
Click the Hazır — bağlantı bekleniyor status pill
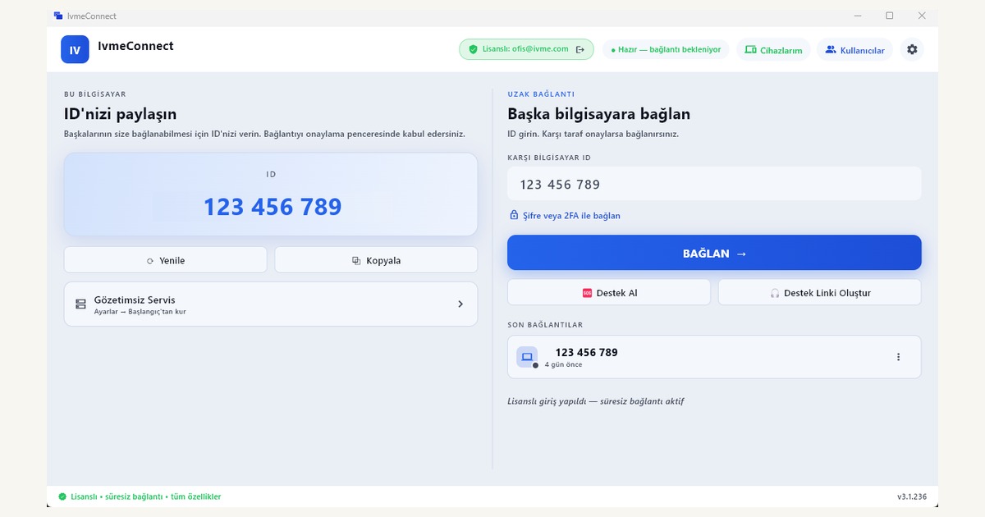(666, 49)
